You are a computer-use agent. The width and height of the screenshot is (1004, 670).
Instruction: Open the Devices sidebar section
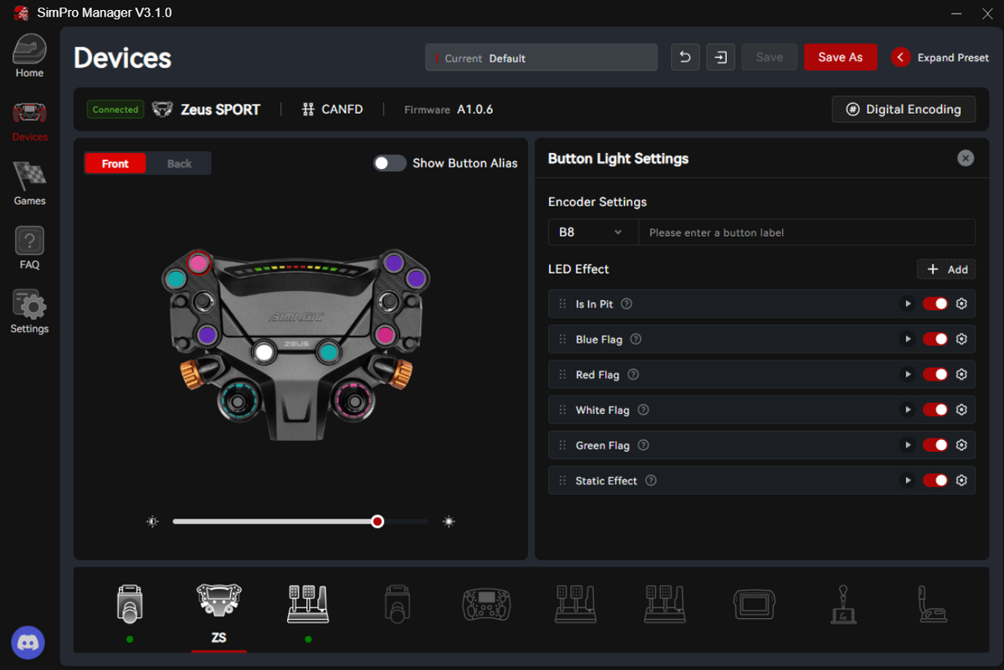29,121
